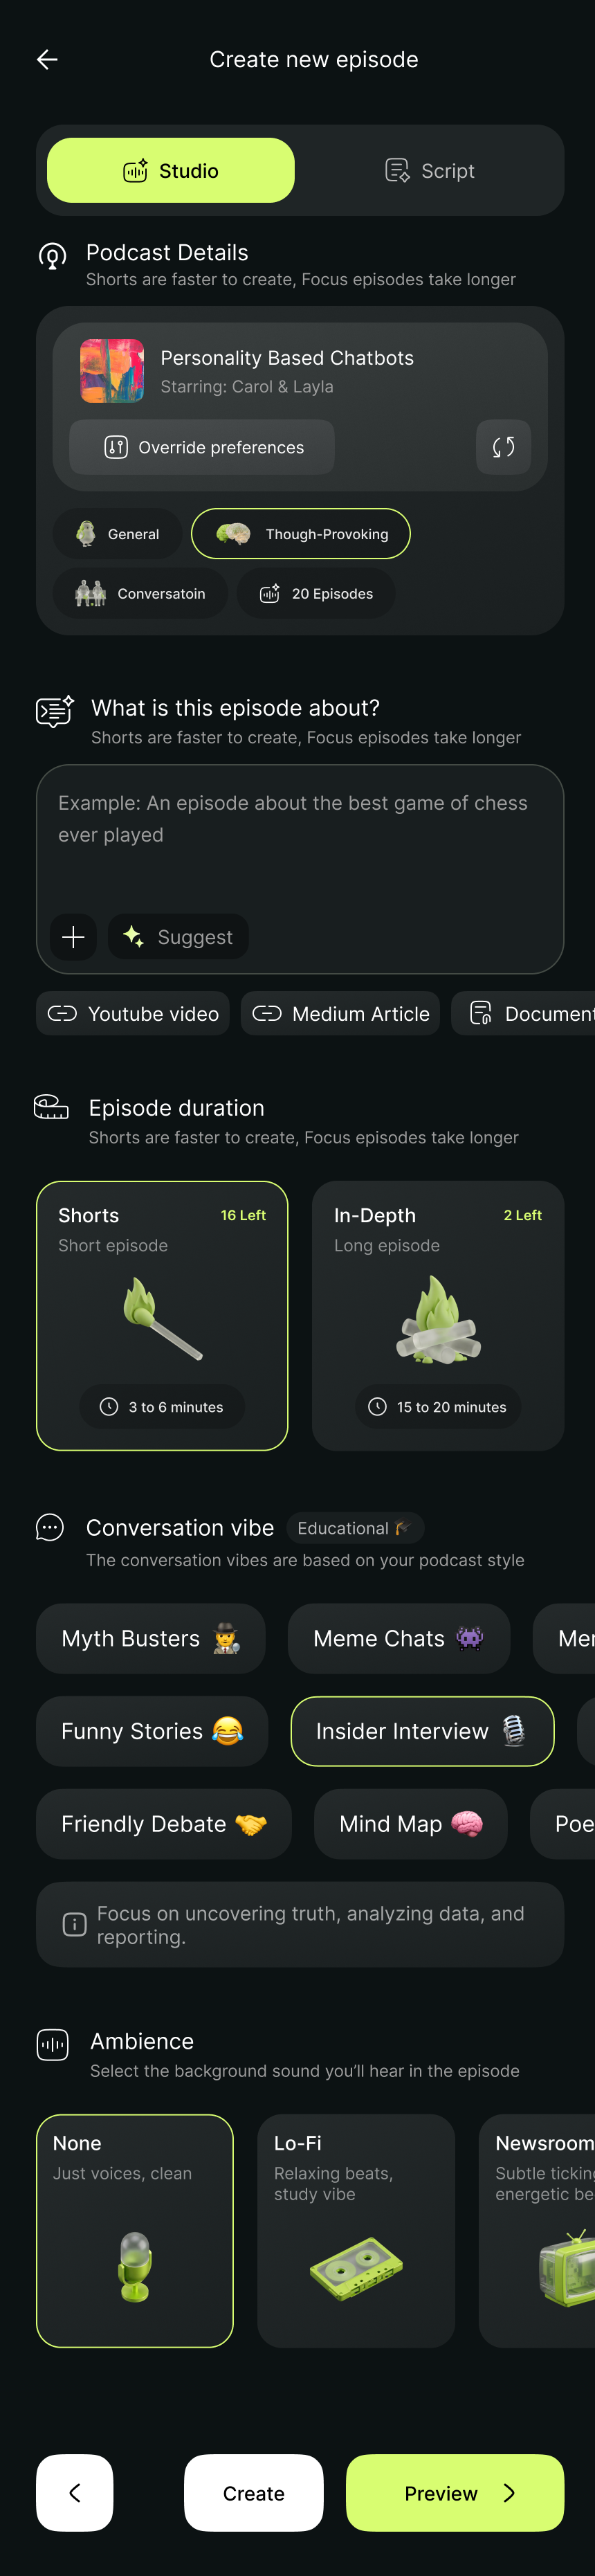Click the episode topic chat-sparkle icon

click(x=55, y=711)
